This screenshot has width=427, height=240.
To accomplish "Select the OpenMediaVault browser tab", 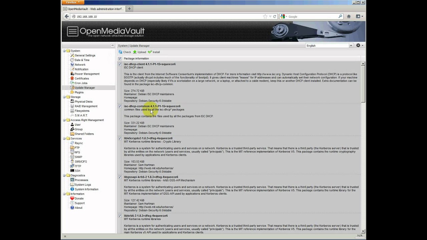I will tap(93, 9).
